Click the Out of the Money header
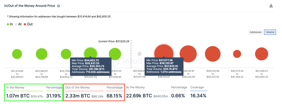The width and height of the screenshot is (282, 109). click(x=78, y=87)
